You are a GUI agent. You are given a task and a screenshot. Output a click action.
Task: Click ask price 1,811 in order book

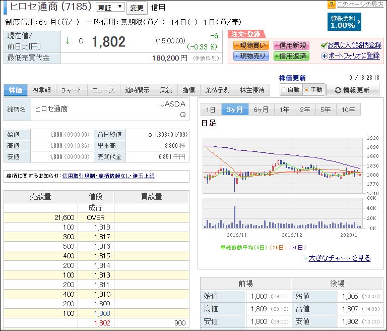102,285
